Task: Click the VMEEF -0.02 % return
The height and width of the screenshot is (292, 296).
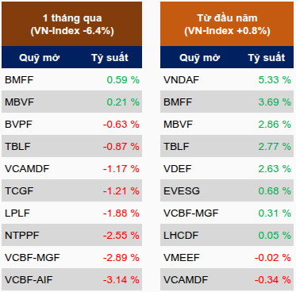Action: pyautogui.click(x=273, y=257)
